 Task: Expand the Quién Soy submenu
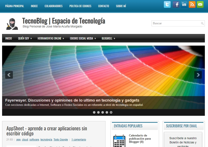click(x=25, y=39)
